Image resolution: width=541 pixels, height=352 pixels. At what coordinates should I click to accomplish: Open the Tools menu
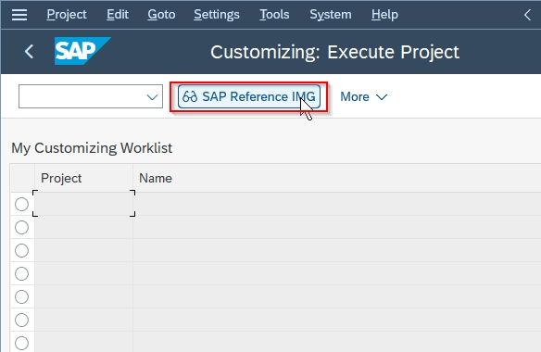click(x=274, y=15)
